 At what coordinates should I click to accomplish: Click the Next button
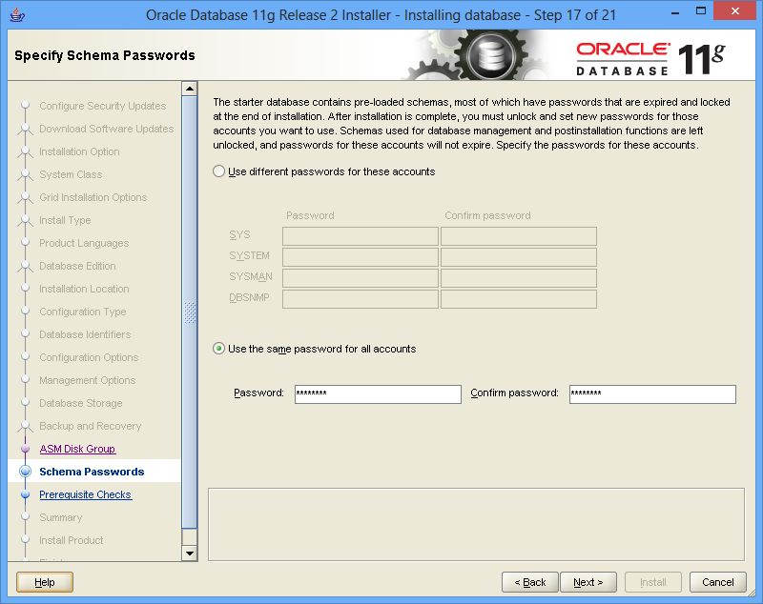coord(588,582)
